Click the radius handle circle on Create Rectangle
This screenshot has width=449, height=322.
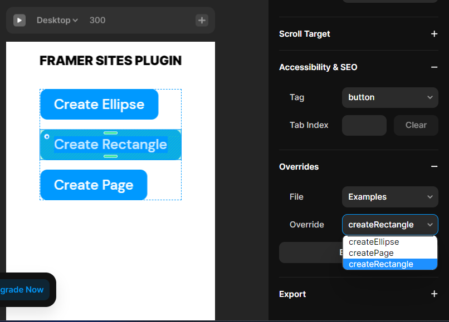click(47, 137)
